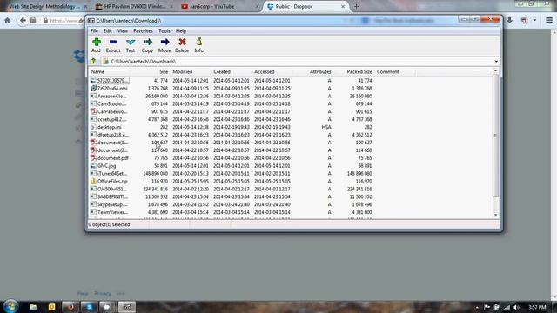Image resolution: width=557 pixels, height=313 pixels.
Task: Switch to the HP Pavilion DV6000 browser tab
Action: pos(134,6)
